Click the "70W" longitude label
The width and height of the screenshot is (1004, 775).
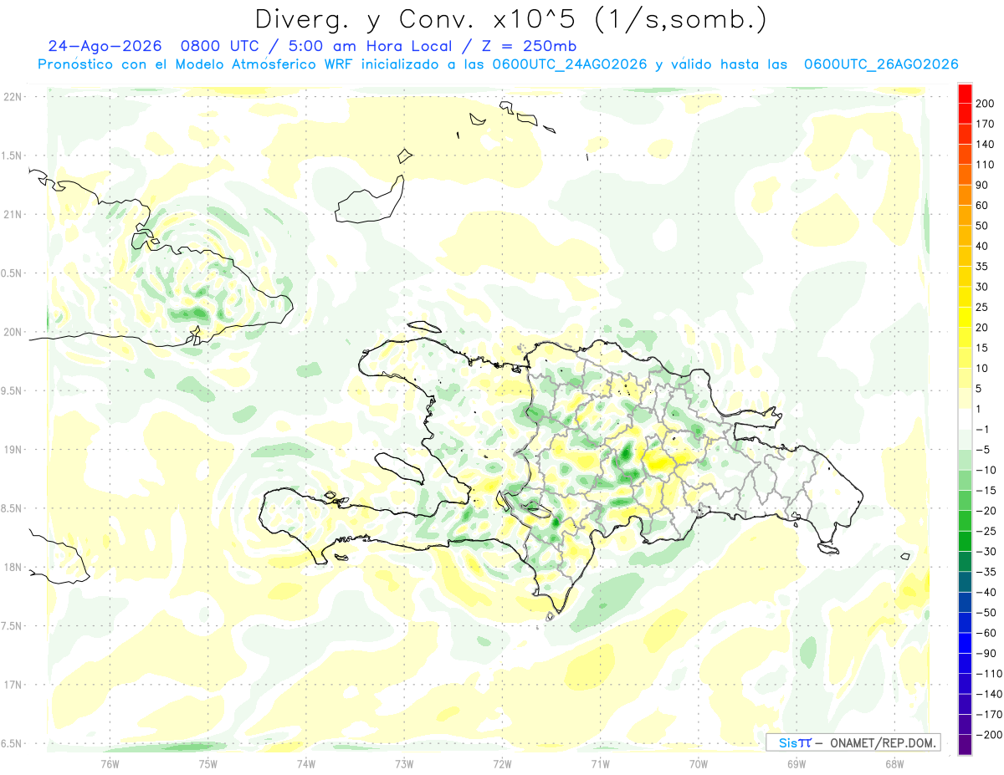[699, 762]
